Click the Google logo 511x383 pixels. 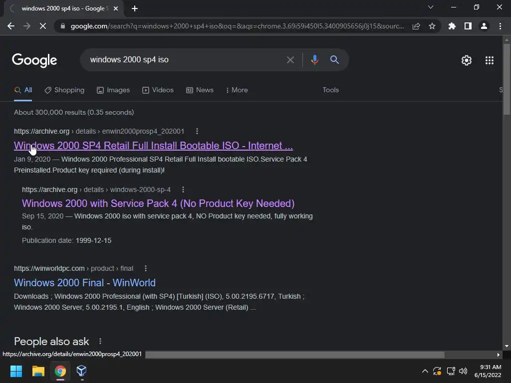point(34,60)
